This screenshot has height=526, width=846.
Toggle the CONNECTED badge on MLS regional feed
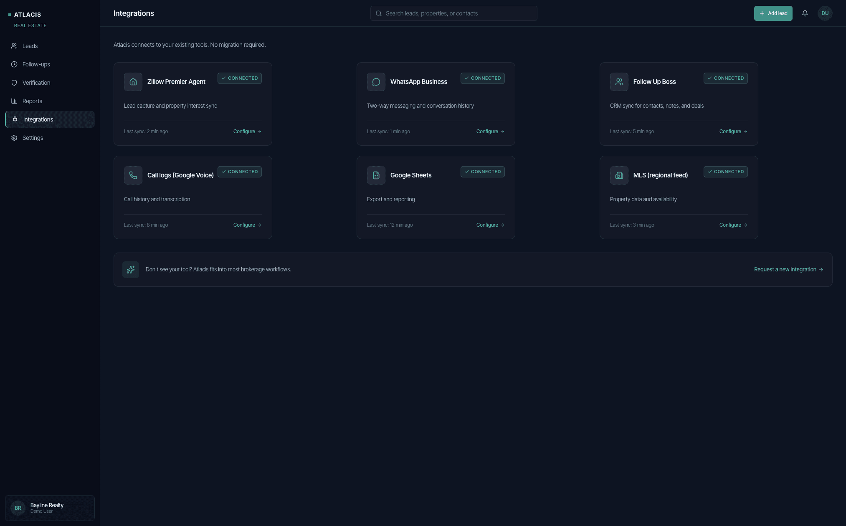(x=725, y=172)
